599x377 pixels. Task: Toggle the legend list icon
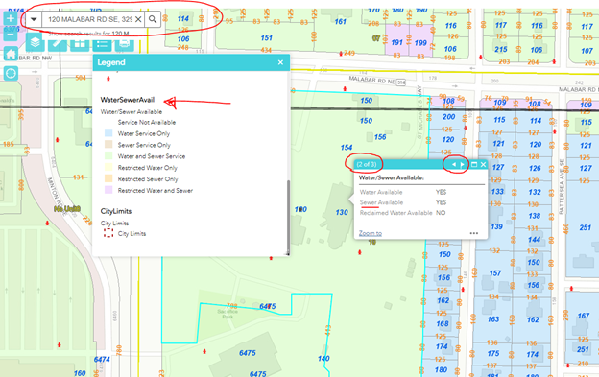[102, 43]
